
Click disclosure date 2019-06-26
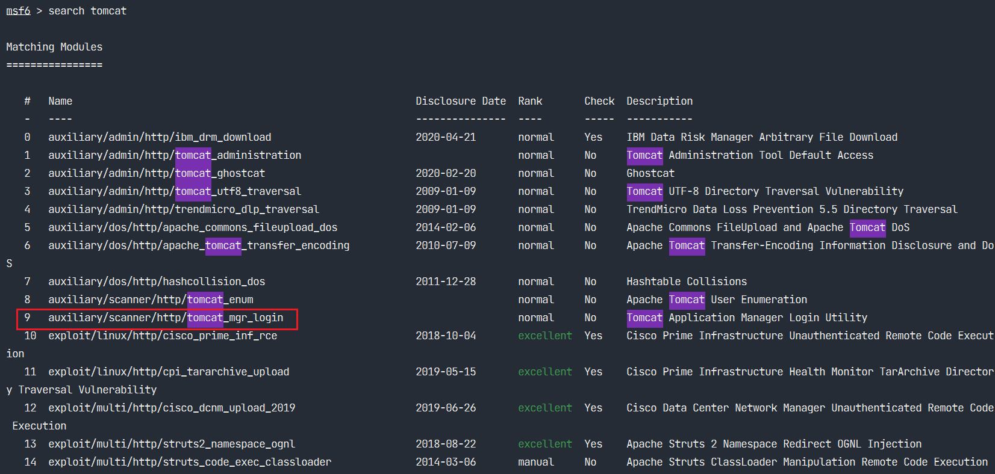click(446, 408)
